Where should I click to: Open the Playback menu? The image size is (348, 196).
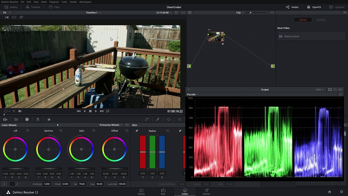pyautogui.click(x=54, y=2)
